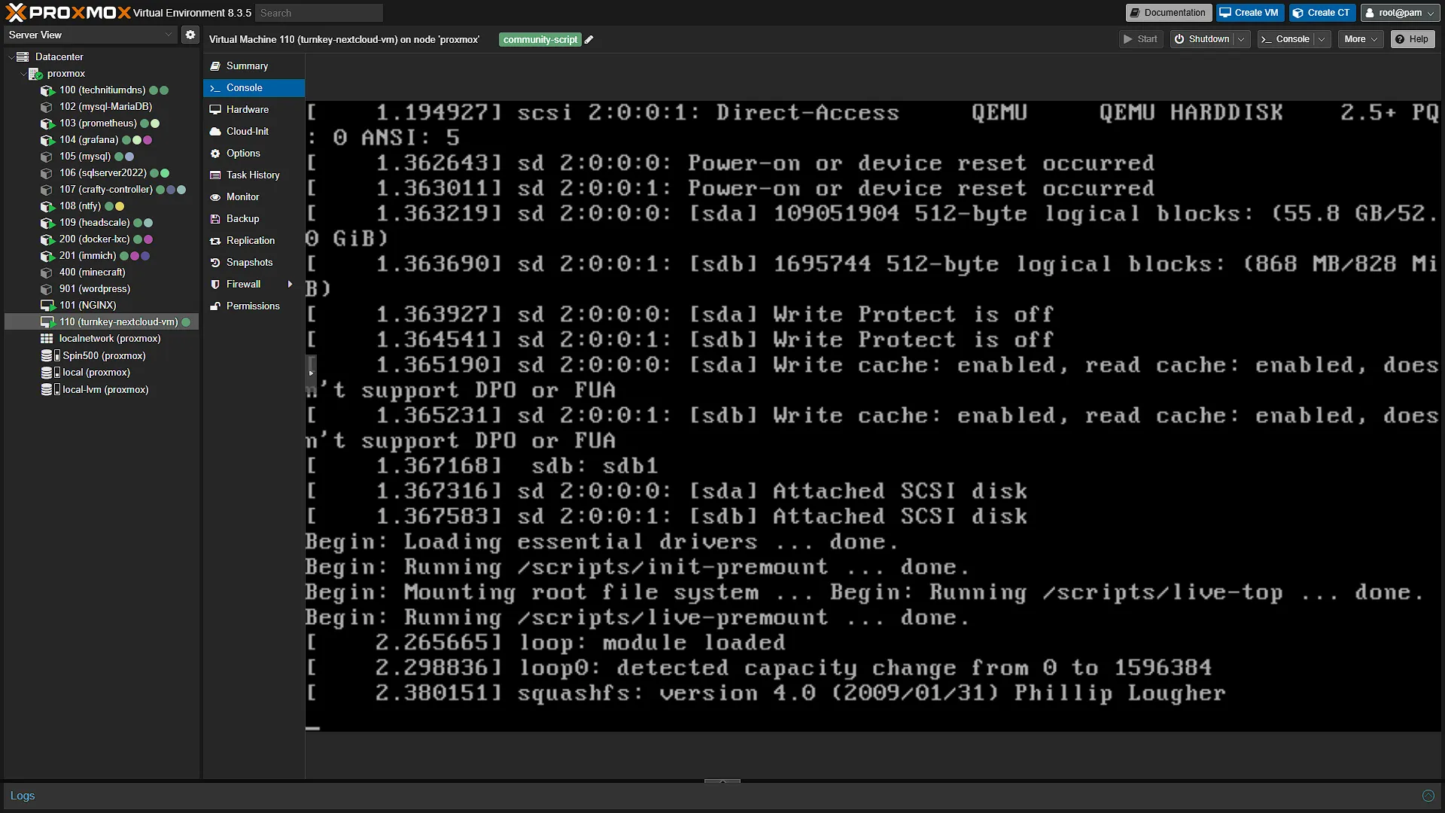Select the VM monitor icon for 101 (NGINX)
Viewport: 1445px width, 813px height.
click(47, 306)
